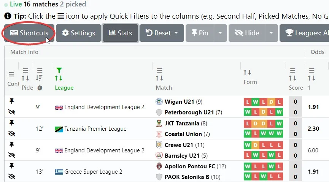329x182 pixels.
Task: Open the Match column hamburger filter menu
Action: 159,70
